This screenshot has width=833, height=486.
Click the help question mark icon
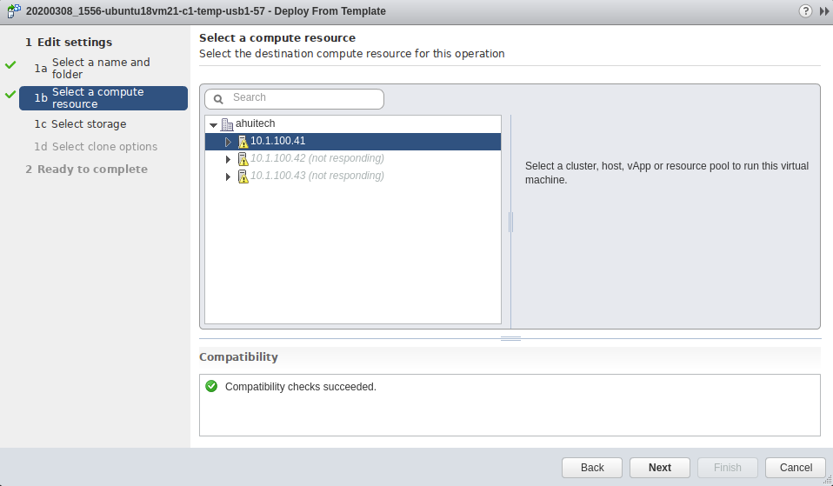tap(806, 11)
